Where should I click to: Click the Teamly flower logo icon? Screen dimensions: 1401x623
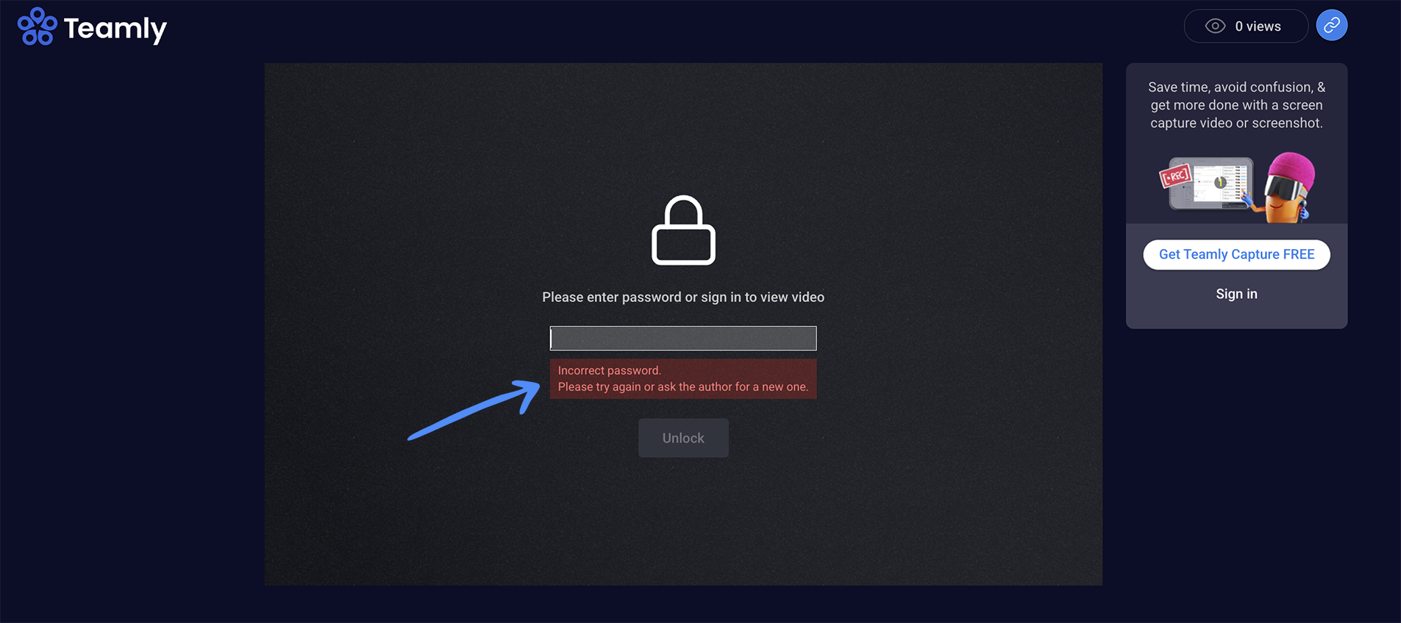37,26
